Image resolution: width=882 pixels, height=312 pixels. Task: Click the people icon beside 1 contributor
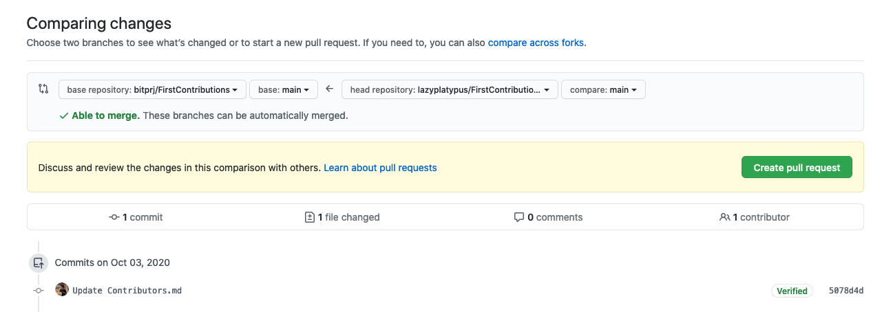(x=724, y=217)
